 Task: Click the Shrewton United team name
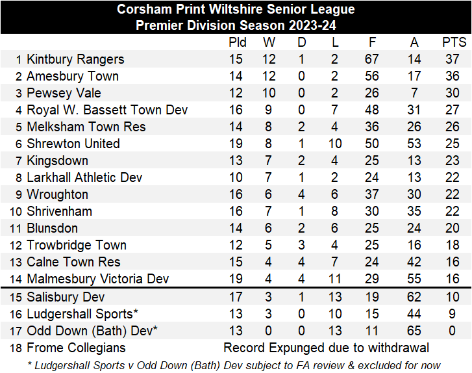click(x=73, y=144)
